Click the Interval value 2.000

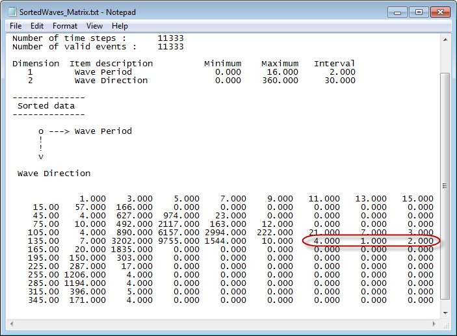[343, 72]
